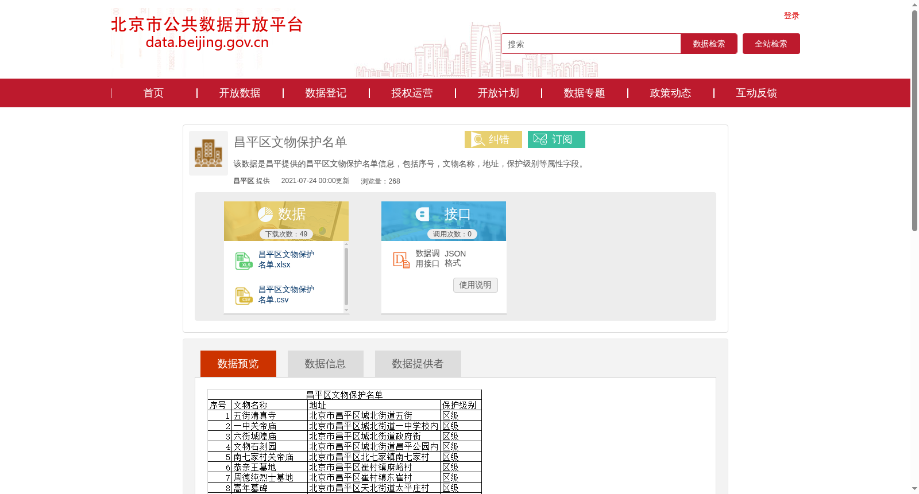Open the 数据专题 menu item
Screen dimensions: 919x494
[x=584, y=93]
